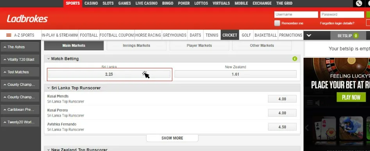Image resolution: width=370 pixels, height=151 pixels.
Task: Switch to the Player Markets tab
Action: 199,46
